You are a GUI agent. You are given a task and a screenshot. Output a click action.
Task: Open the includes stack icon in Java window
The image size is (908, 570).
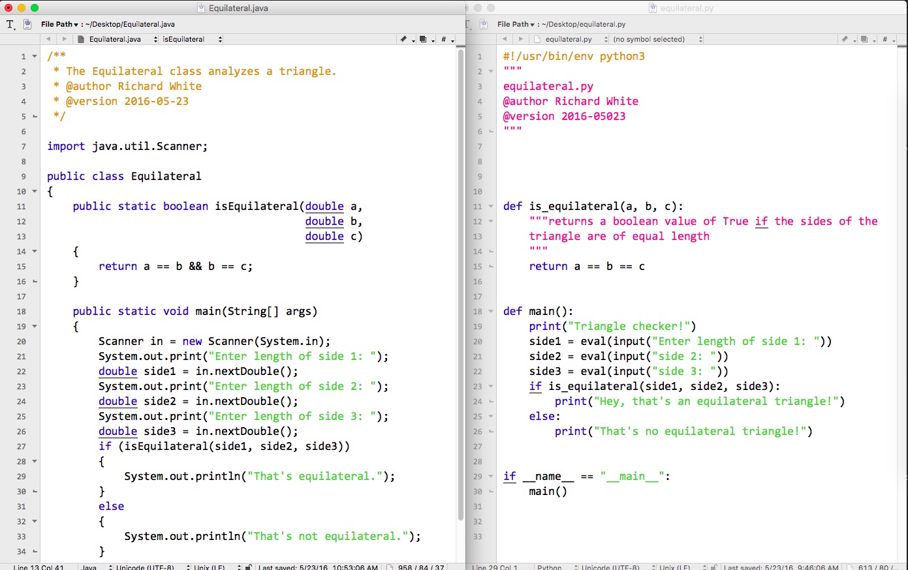(424, 39)
